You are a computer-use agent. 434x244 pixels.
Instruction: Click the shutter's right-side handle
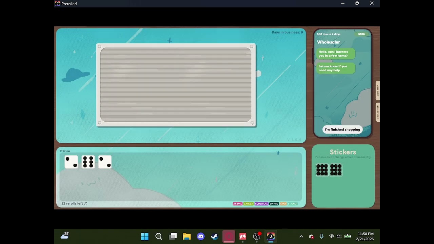pos(259,74)
